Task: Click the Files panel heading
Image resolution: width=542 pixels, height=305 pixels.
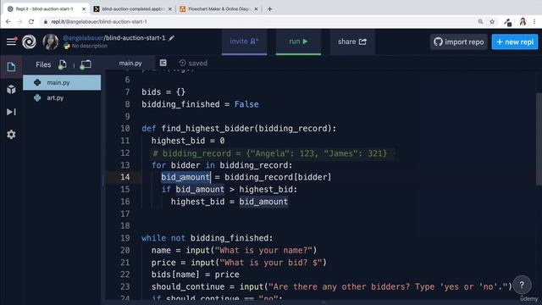Action: [43, 64]
